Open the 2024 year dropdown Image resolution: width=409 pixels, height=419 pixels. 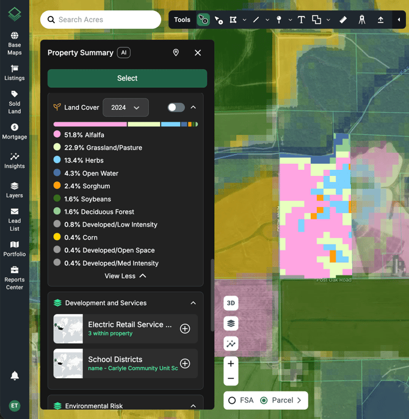[x=126, y=107]
